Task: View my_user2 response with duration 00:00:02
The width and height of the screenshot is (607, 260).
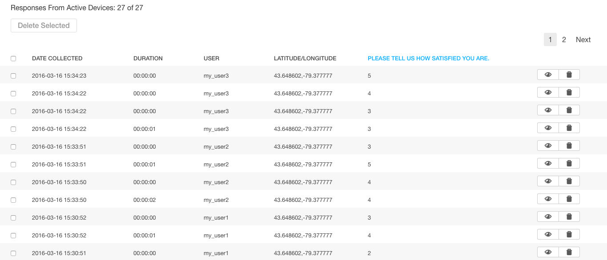Action: [548, 199]
